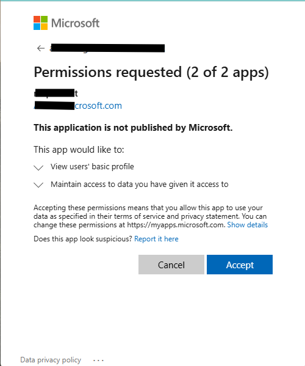Open the Data privacy policy link
The image size is (305, 366).
pos(51,360)
